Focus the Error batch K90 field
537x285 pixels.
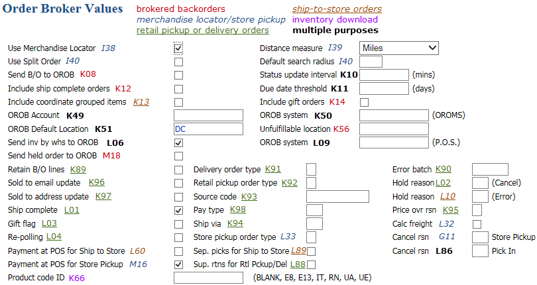490,169
